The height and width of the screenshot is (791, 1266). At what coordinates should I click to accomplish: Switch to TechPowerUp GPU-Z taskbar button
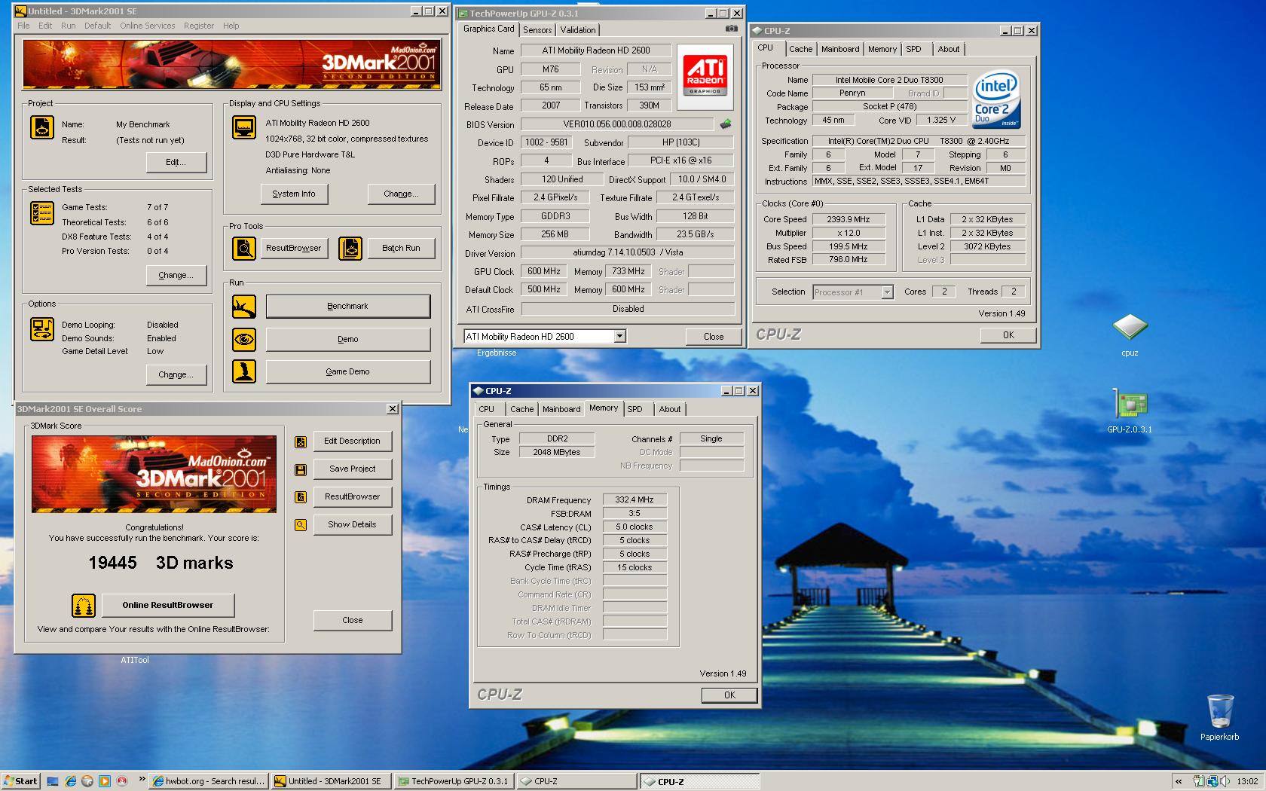click(453, 781)
